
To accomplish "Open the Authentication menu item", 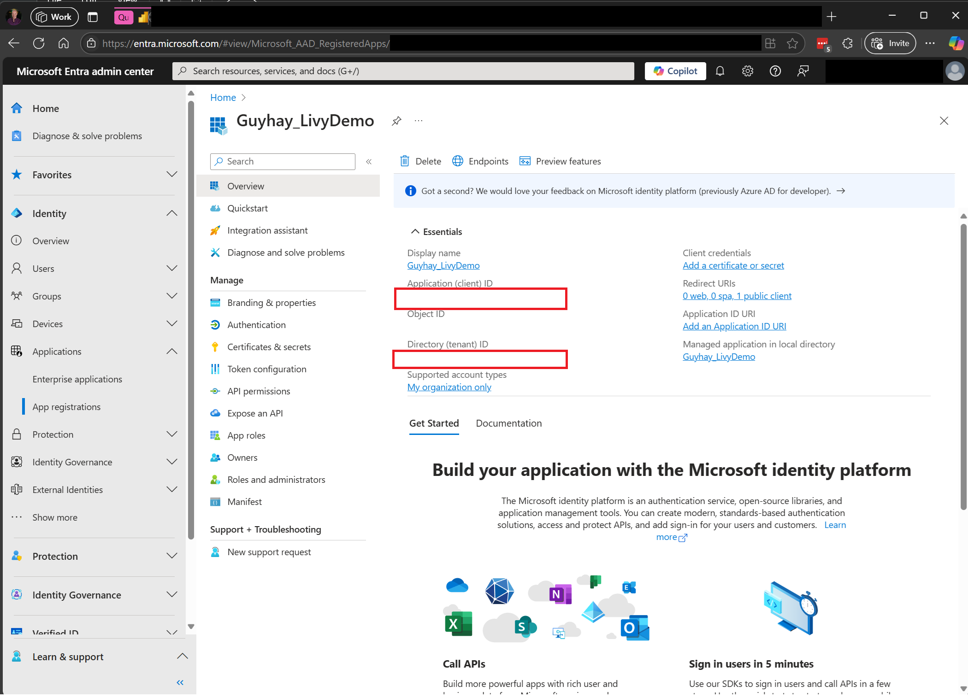I will tap(256, 324).
